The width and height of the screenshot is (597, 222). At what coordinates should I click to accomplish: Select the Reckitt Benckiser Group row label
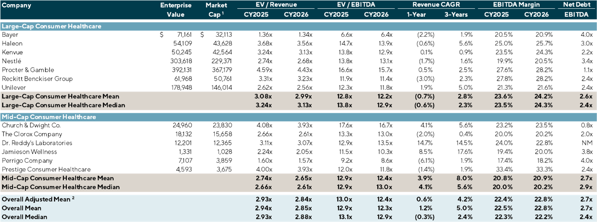click(x=37, y=79)
